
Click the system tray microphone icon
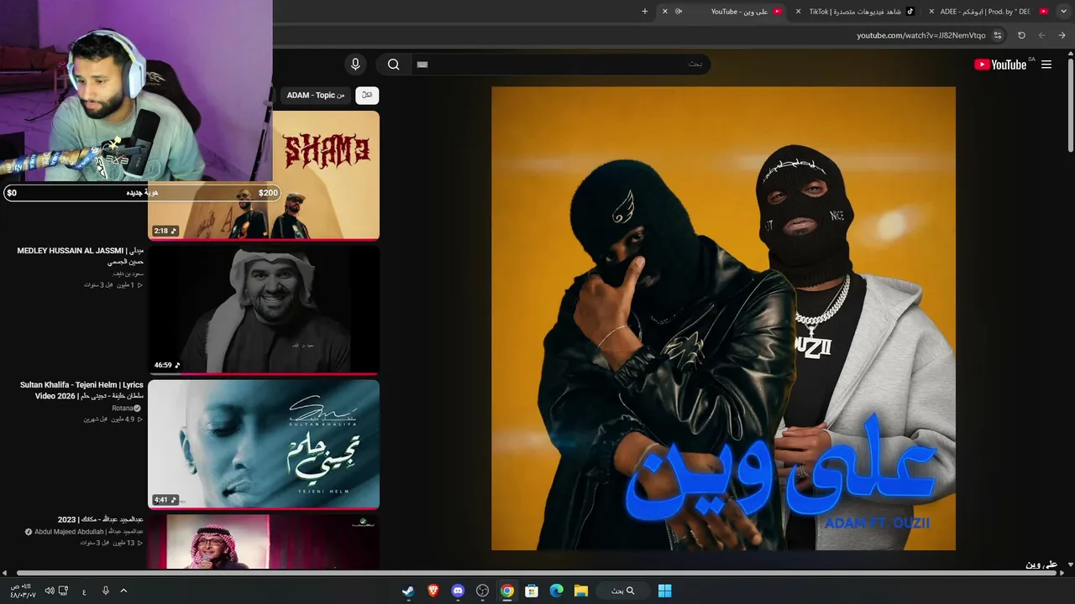coord(105,591)
